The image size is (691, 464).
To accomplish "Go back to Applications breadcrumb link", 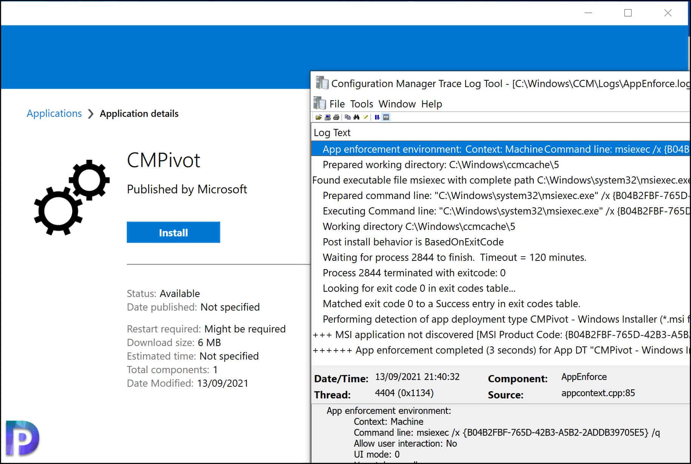I will pyautogui.click(x=54, y=113).
